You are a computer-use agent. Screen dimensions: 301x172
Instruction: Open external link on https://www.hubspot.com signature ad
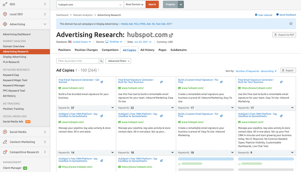(281, 82)
